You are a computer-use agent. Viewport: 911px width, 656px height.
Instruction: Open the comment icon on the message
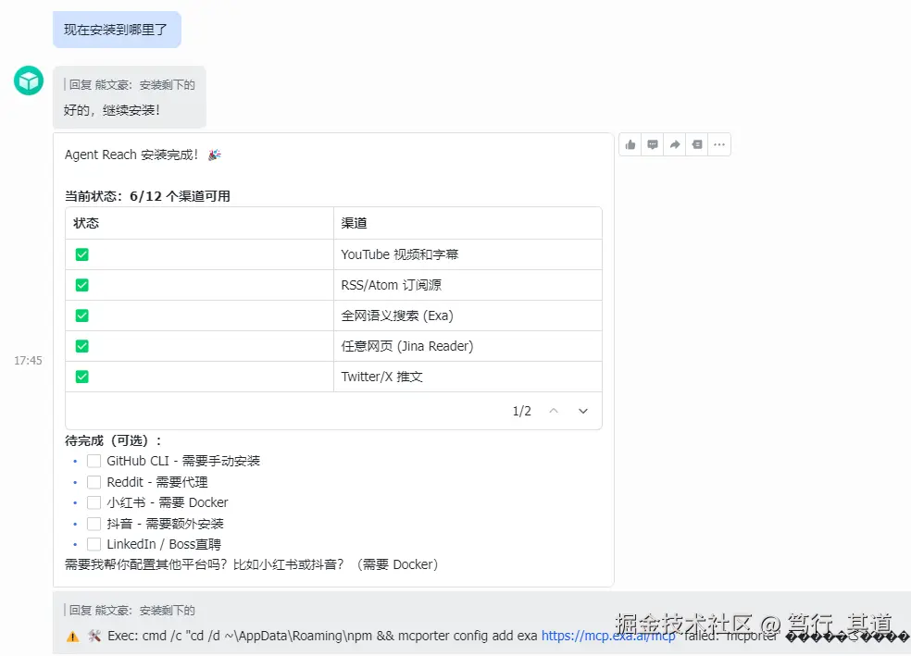point(653,143)
